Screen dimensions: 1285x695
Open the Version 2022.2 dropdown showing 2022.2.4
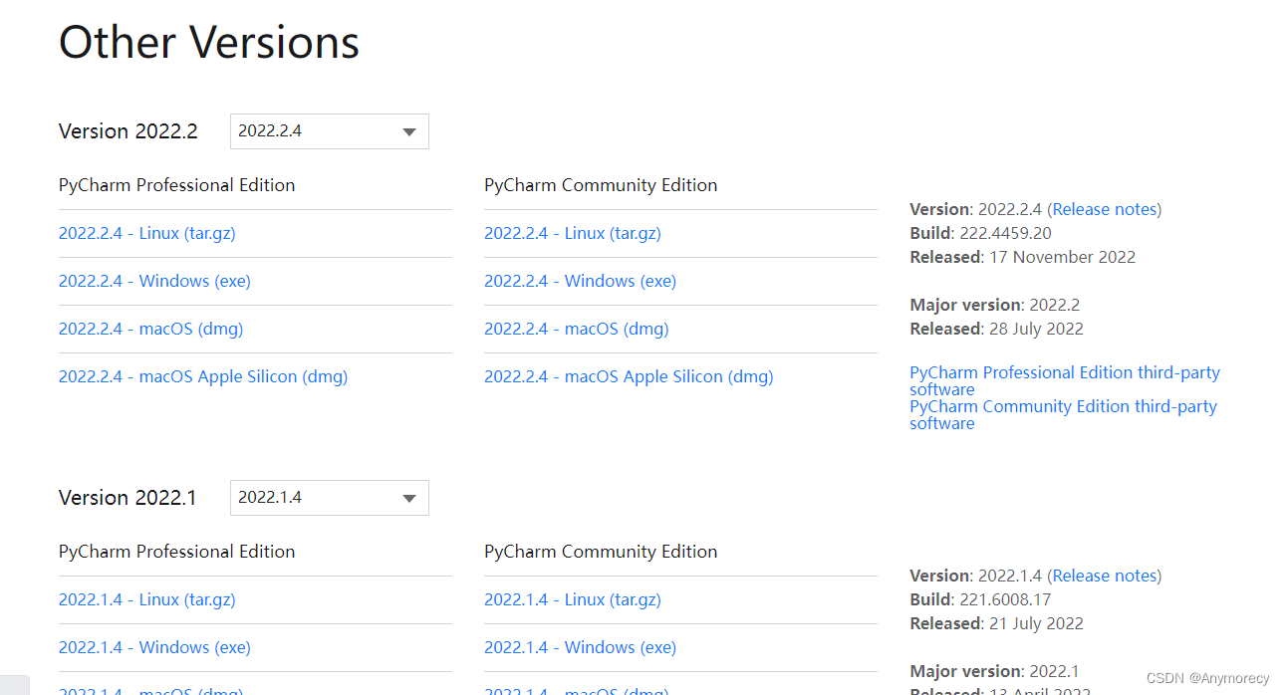point(329,131)
